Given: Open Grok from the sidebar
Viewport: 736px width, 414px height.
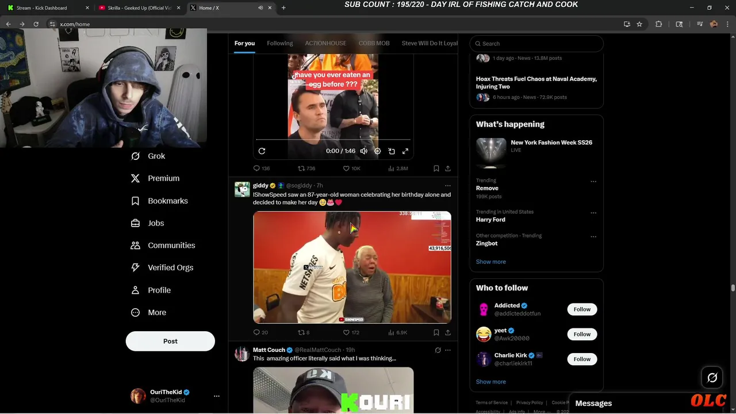Looking at the screenshot, I should point(148,156).
